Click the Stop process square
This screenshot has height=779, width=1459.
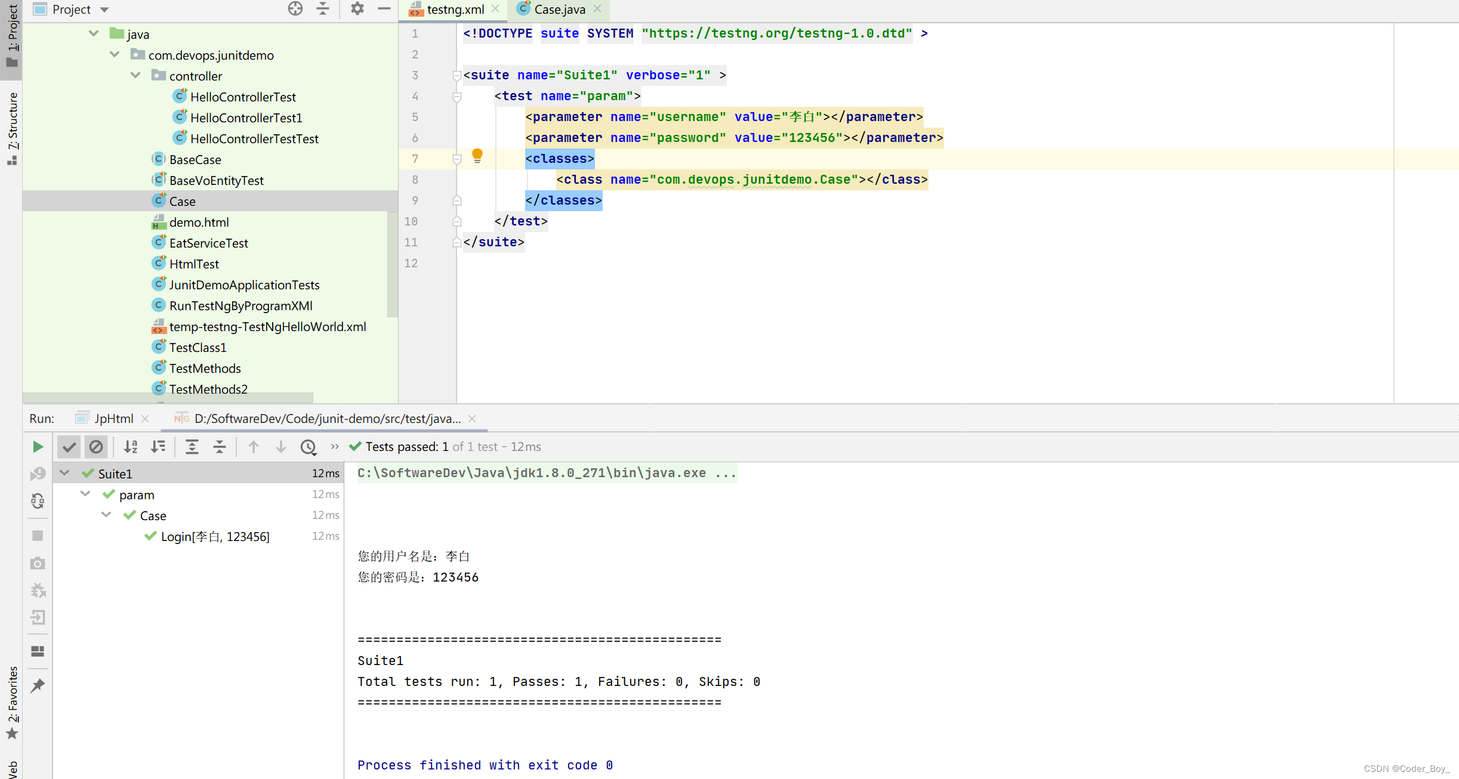coord(38,536)
